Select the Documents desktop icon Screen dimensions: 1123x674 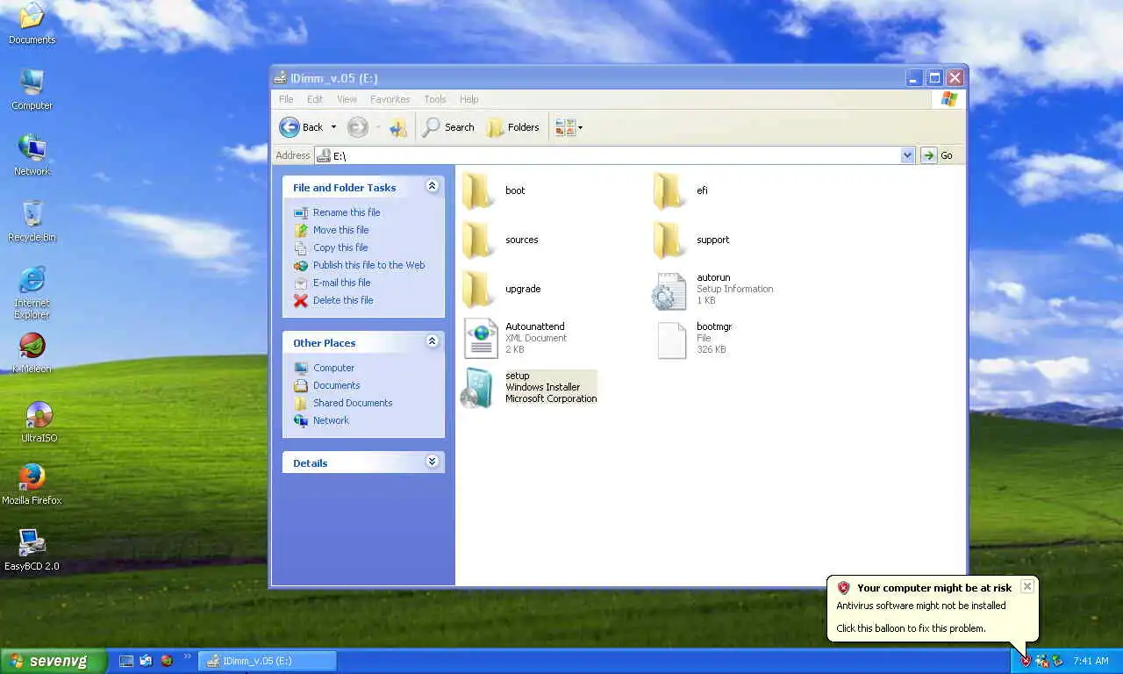pyautogui.click(x=32, y=24)
